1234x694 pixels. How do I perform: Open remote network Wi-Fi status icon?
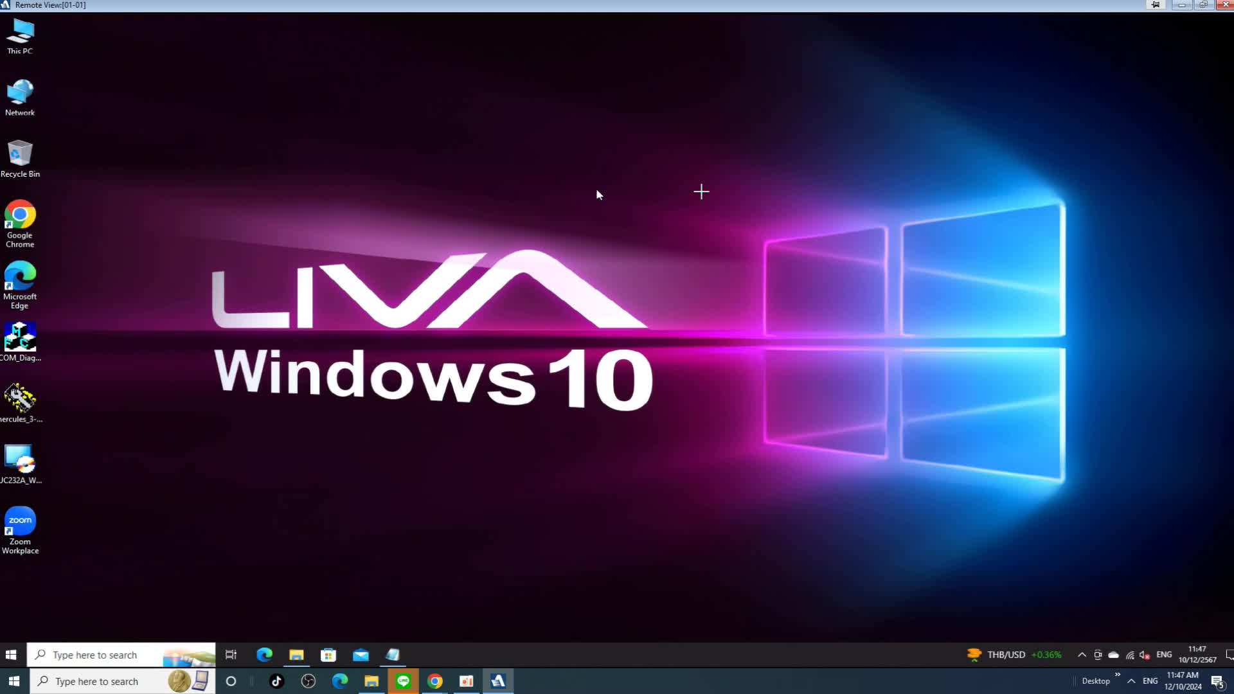click(x=1130, y=655)
